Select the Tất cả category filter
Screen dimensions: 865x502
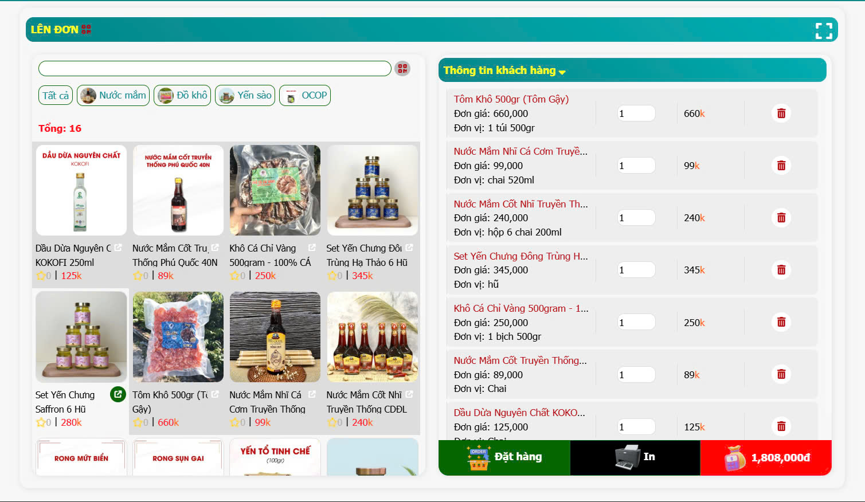click(56, 96)
